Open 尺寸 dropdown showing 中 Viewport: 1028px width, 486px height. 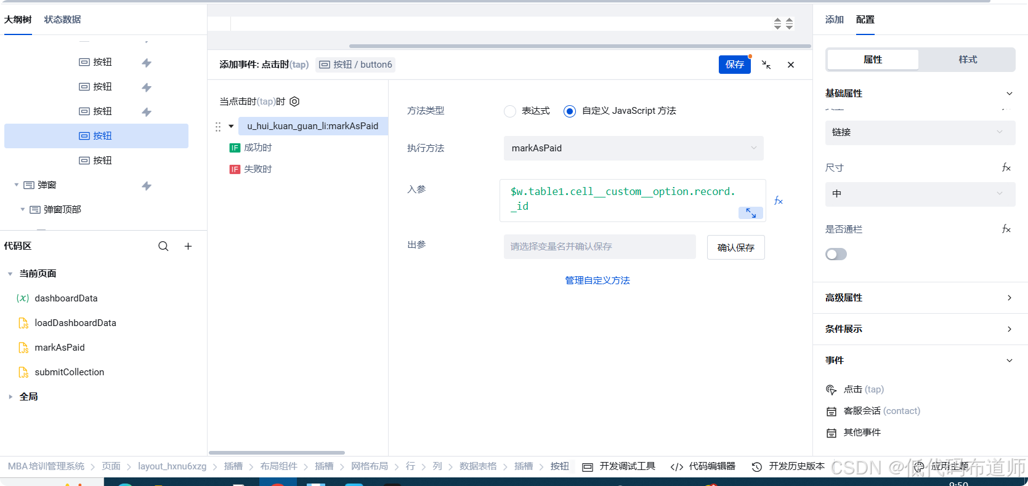[920, 194]
